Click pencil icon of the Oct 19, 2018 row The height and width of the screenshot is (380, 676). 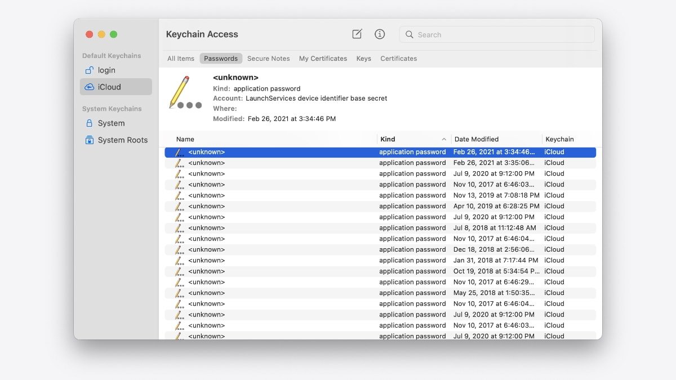179,271
